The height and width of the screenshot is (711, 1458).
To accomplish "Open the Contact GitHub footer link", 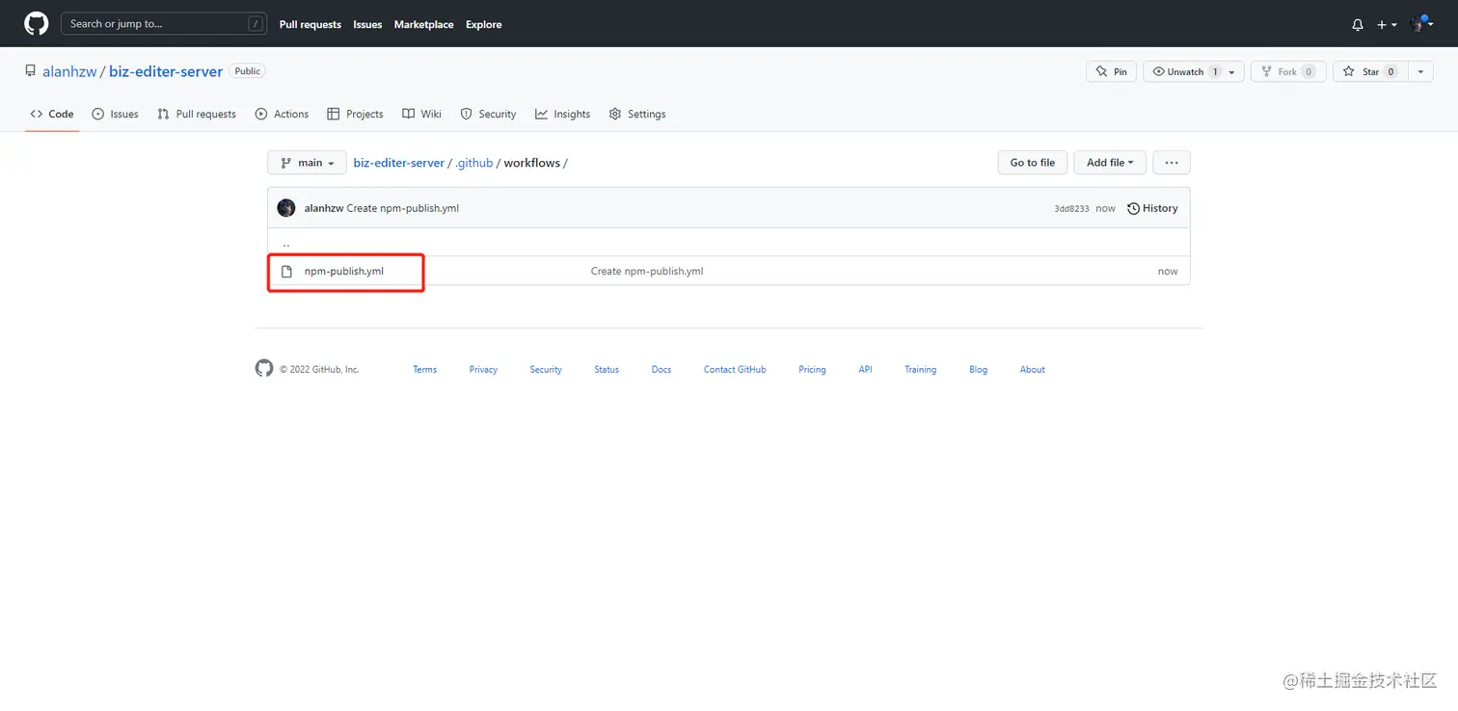I will (735, 370).
